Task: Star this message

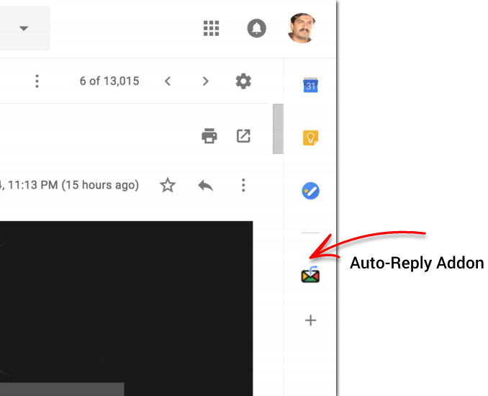Action: (x=168, y=185)
